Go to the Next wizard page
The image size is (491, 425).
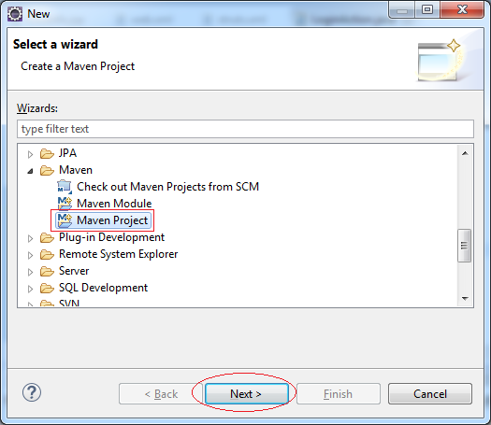point(247,394)
